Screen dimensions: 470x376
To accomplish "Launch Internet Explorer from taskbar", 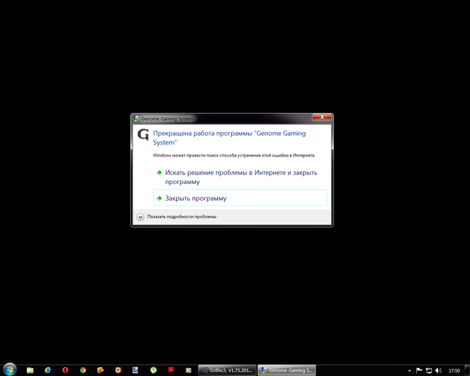I will pos(48,370).
